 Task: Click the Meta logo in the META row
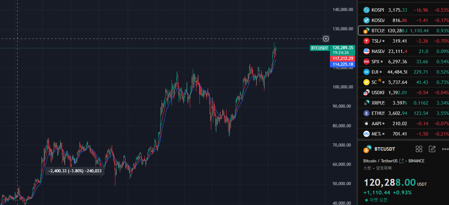pos(366,134)
